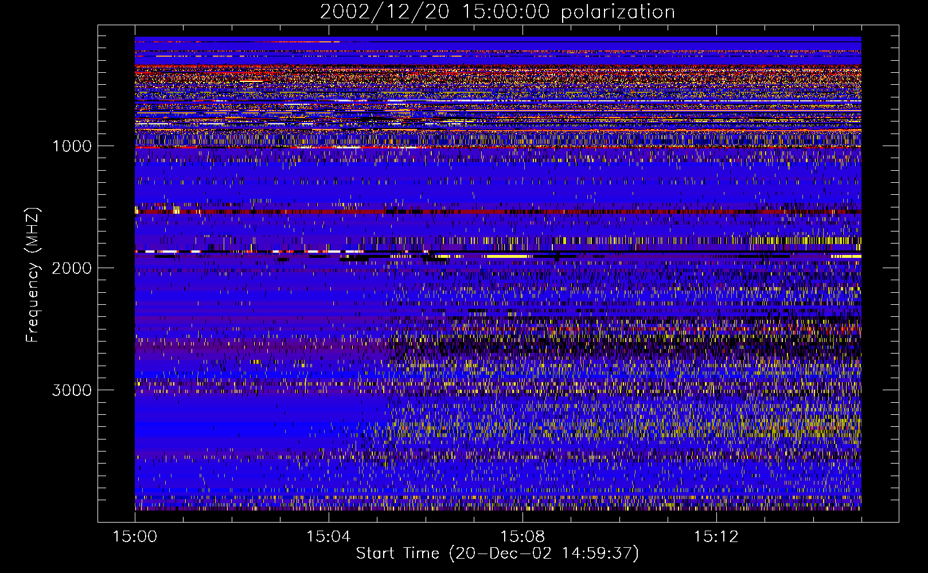Click the 3000 frequency tick label
This screenshot has width=928, height=573.
[72, 390]
